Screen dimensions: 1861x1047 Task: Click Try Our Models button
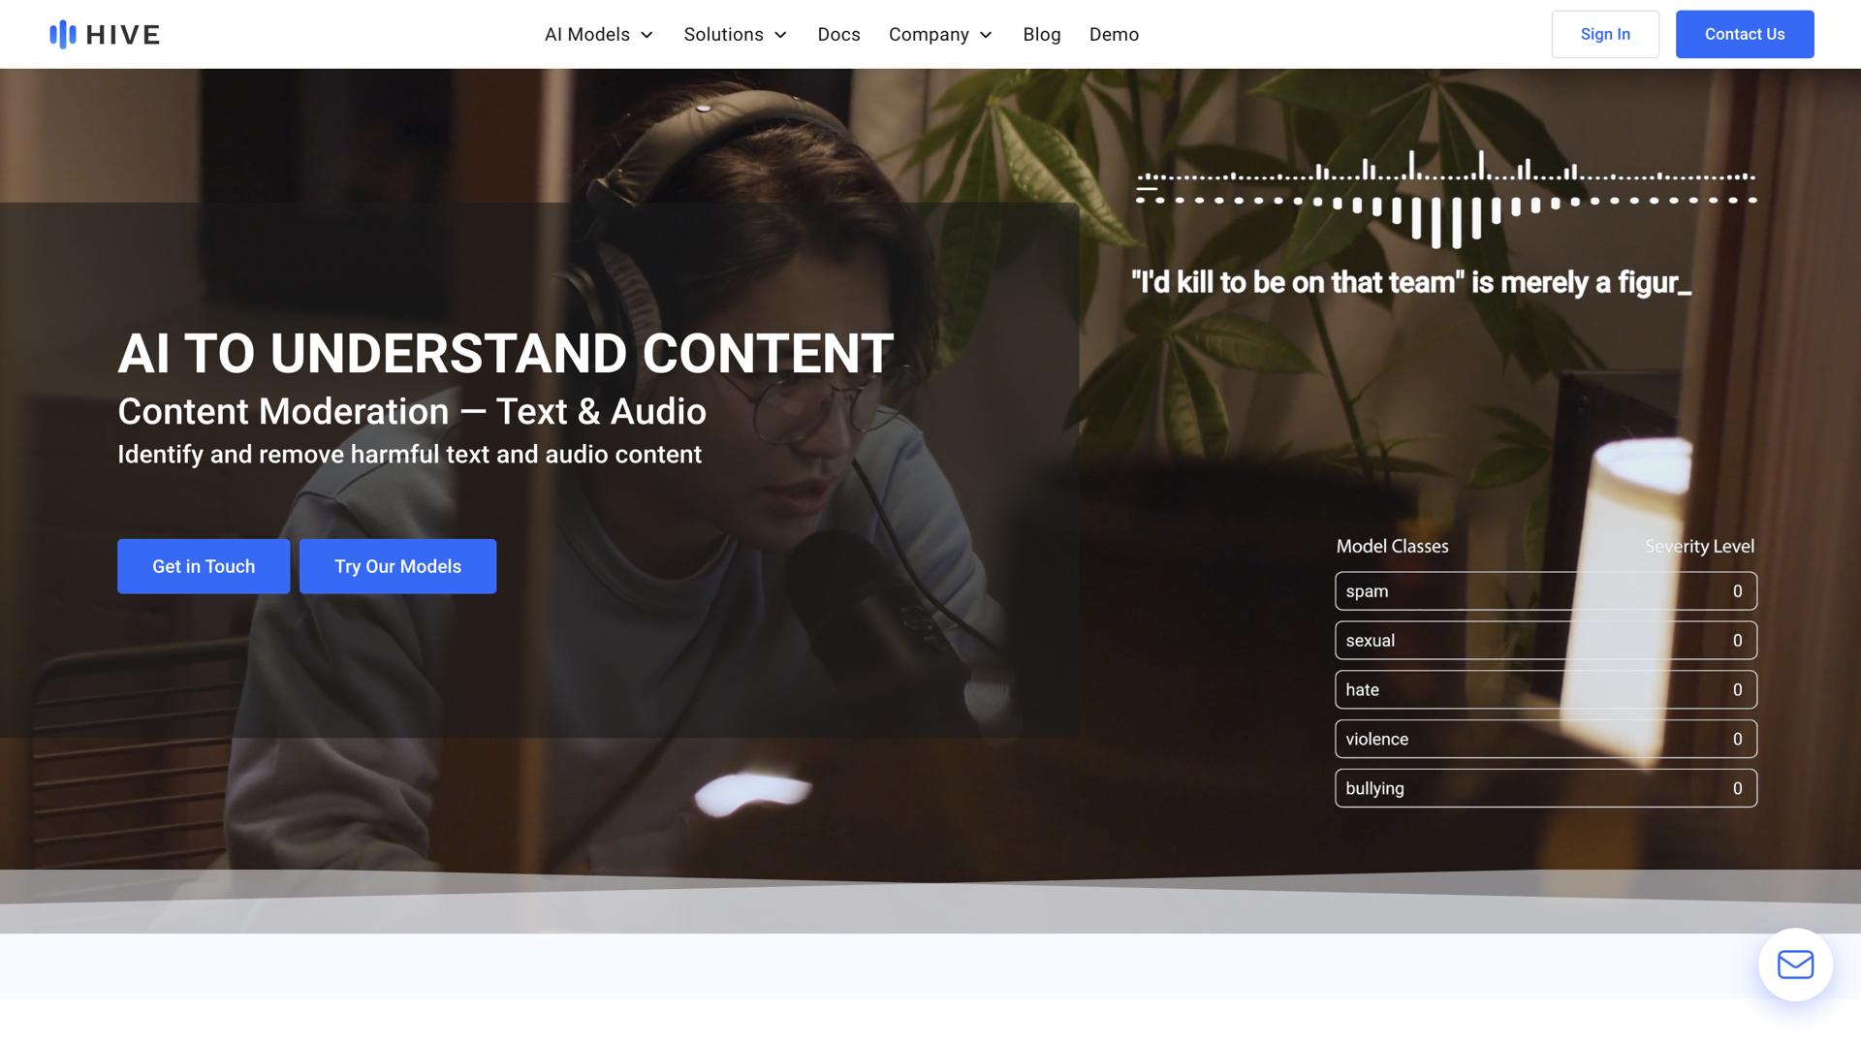397,566
